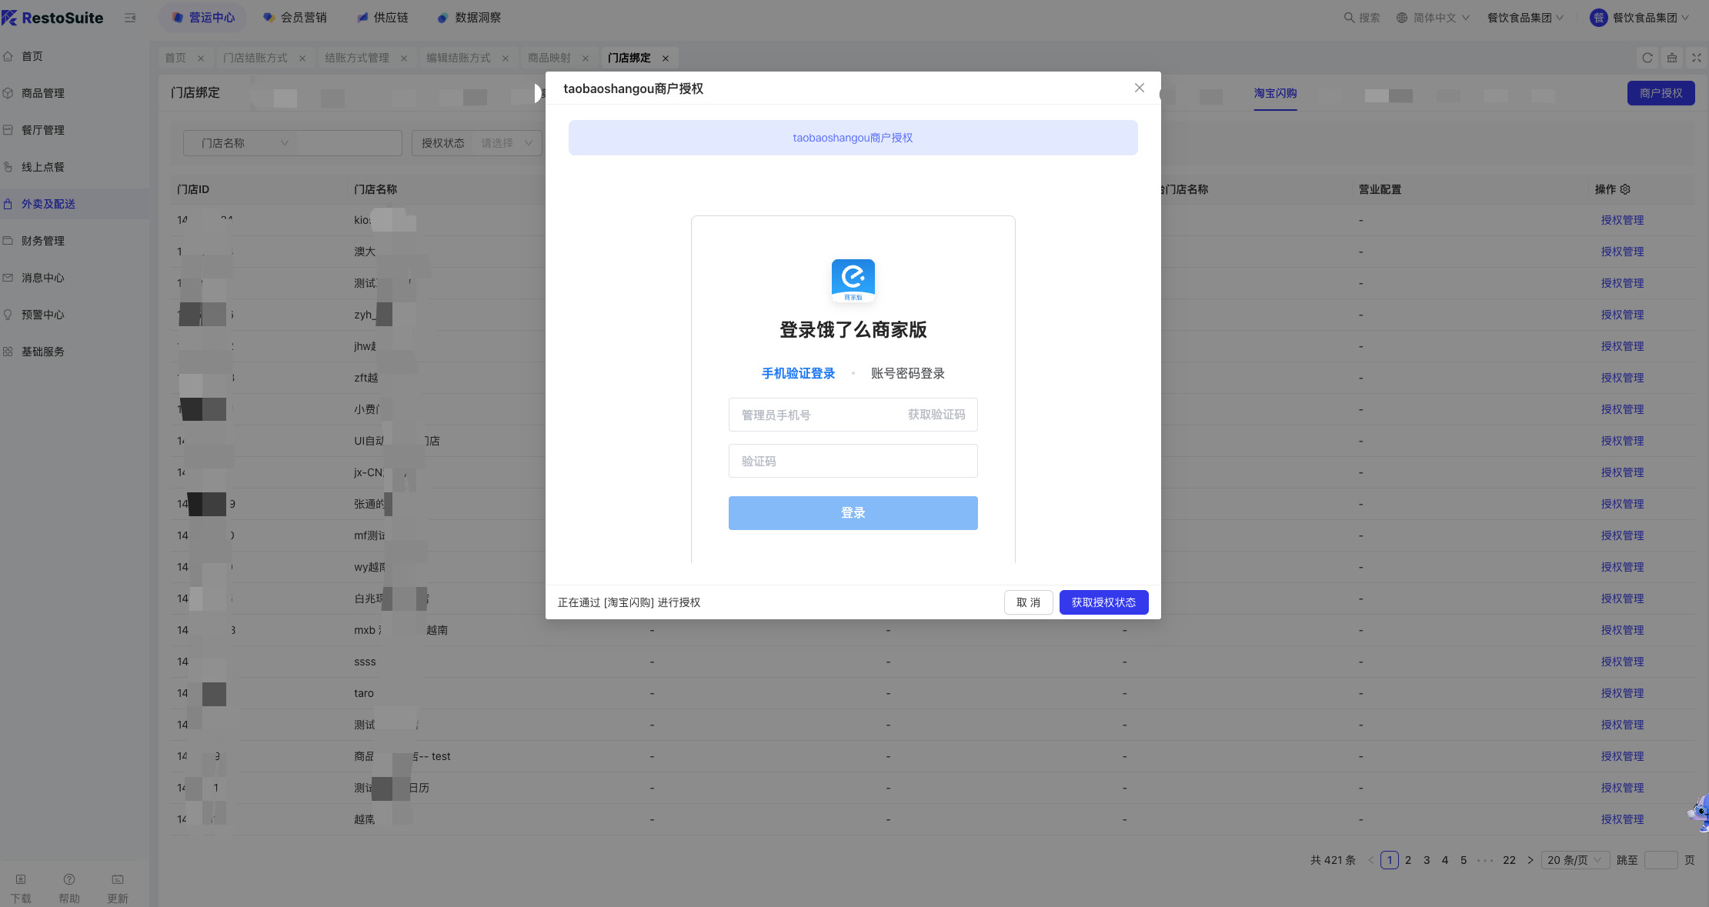Open the 门店结账方式 tab

click(x=255, y=58)
